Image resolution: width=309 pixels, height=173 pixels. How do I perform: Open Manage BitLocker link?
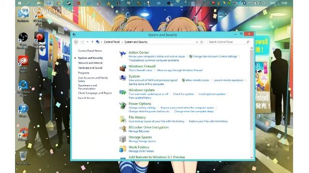coord(139,131)
